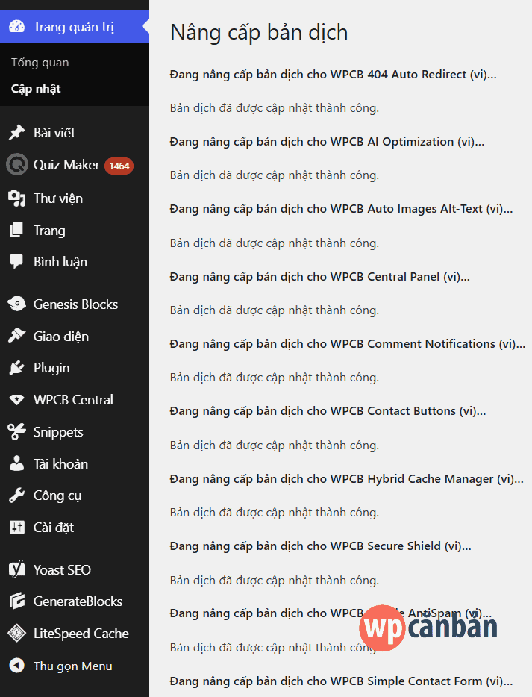This screenshot has height=697, width=532.
Task: Click the Trang pages icon
Action: click(x=16, y=230)
